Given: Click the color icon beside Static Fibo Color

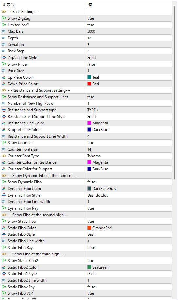Looking at the screenshot, I should tap(4, 228).
